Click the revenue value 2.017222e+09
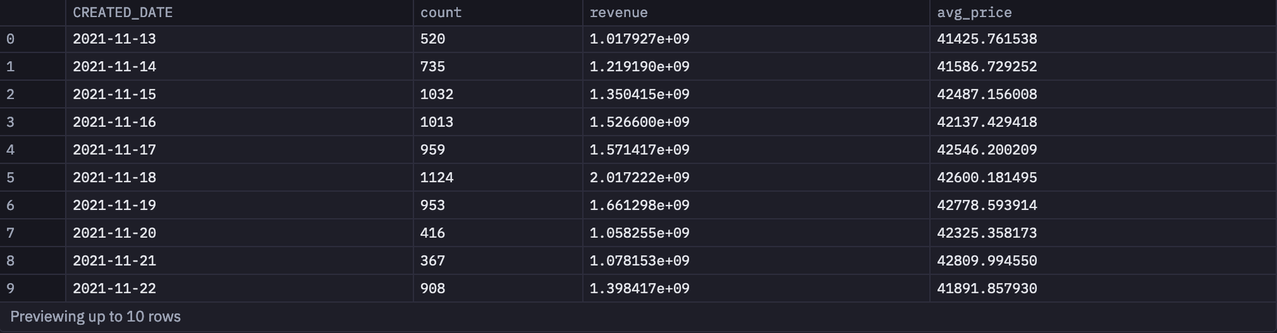 640,178
